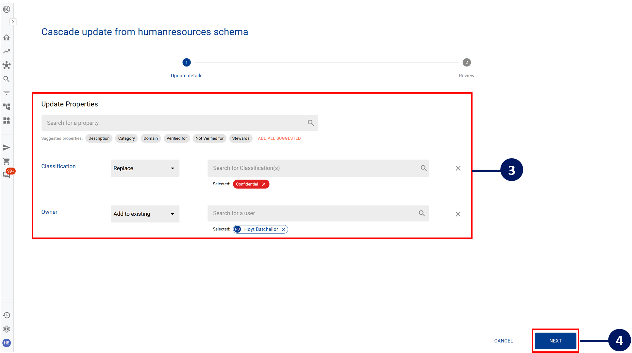Expand the sidebar with chevron arrow
Viewport: 632px width, 353px height.
click(13, 22)
